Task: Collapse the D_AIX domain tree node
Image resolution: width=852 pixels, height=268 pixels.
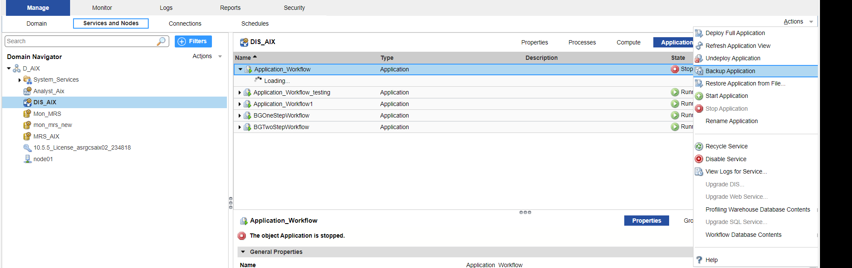Action: (x=9, y=68)
